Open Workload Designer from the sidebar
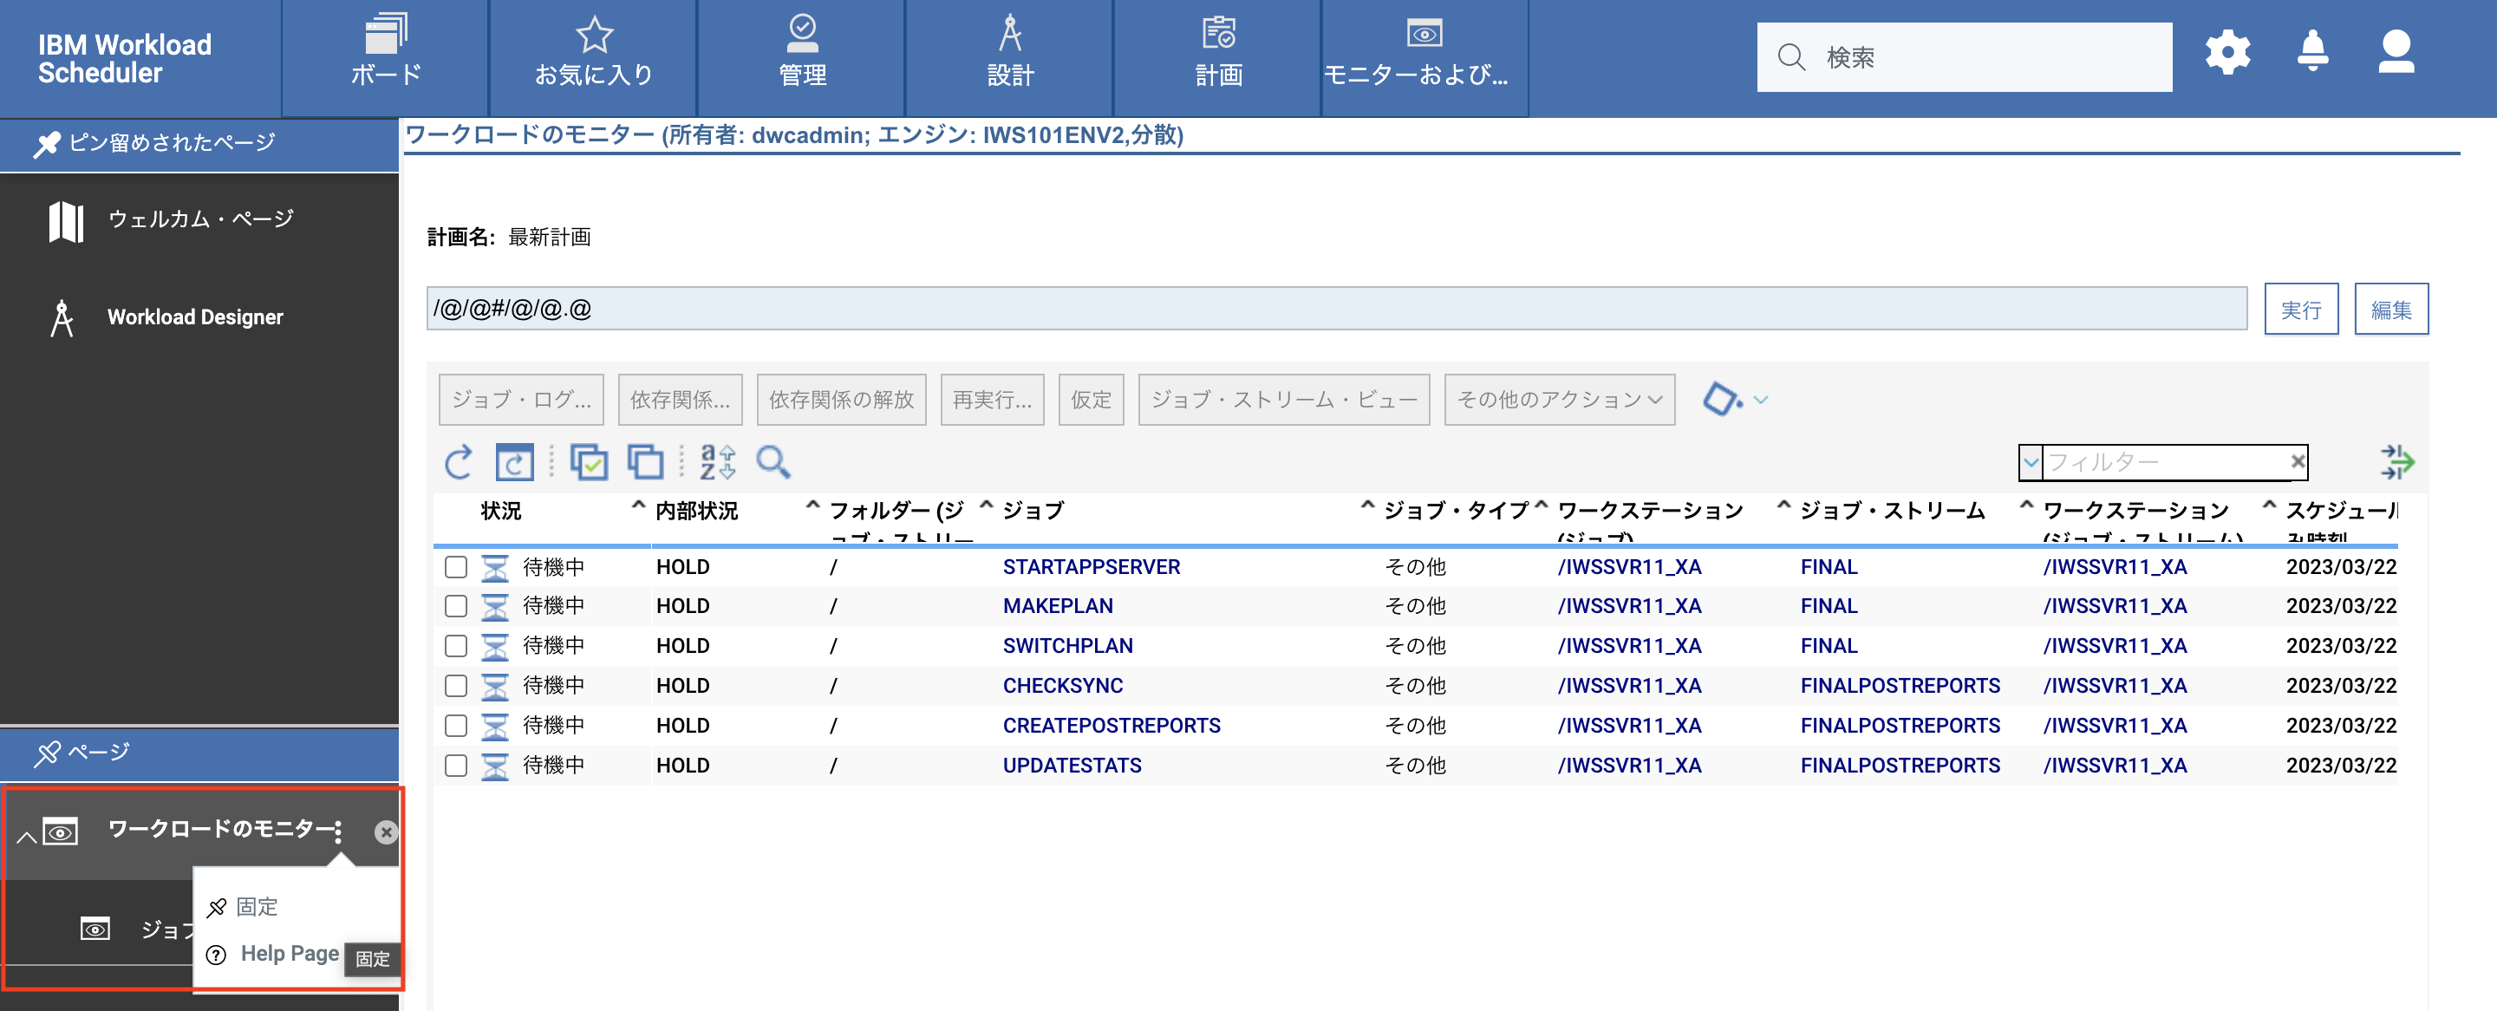Image resolution: width=2497 pixels, height=1011 pixels. coord(195,316)
